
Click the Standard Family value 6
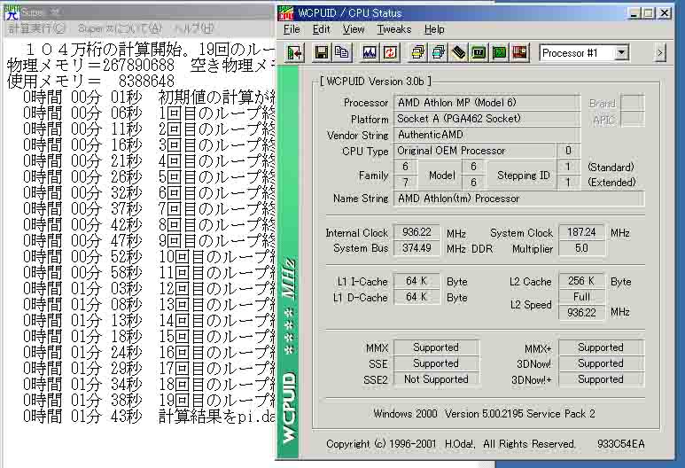tap(405, 167)
